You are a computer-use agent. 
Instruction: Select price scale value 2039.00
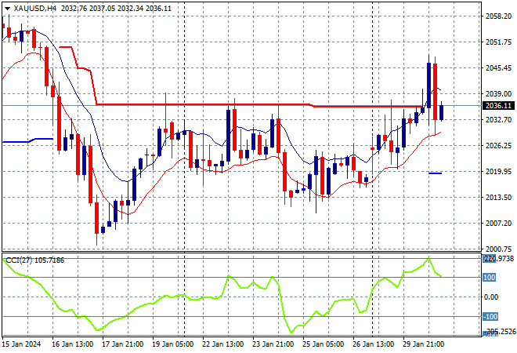pyautogui.click(x=498, y=94)
